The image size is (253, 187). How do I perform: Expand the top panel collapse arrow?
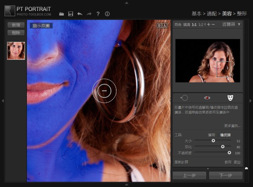[x=126, y=2]
